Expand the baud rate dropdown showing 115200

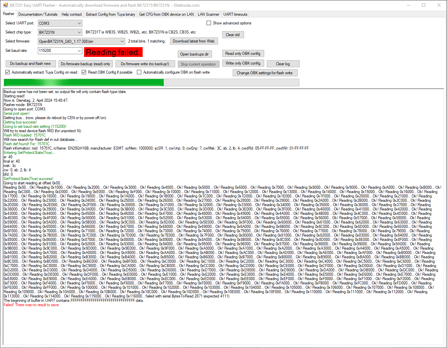[x=60, y=51]
